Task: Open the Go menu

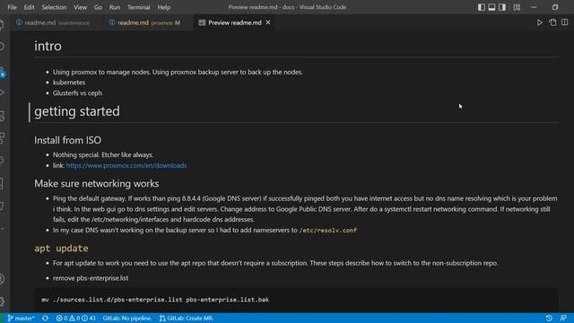Action: click(x=98, y=7)
